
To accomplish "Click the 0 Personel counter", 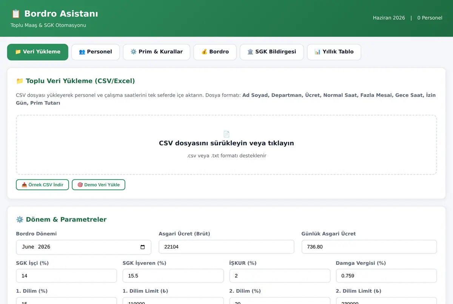I will click(430, 18).
